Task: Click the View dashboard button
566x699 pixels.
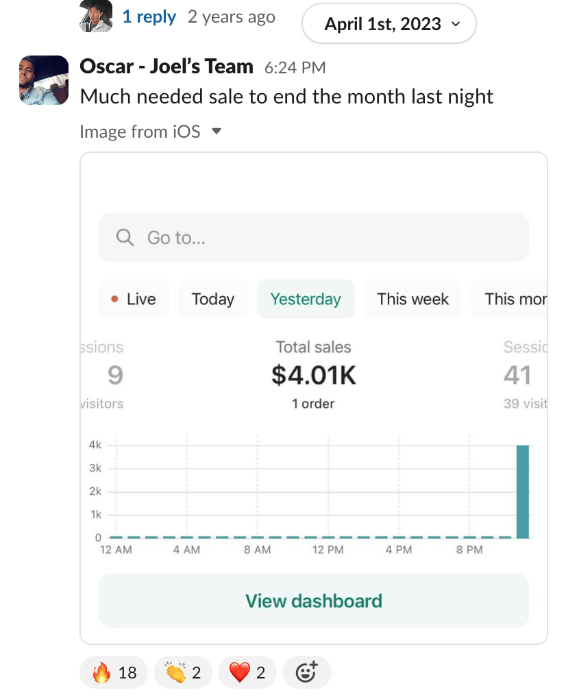Action: coord(314,601)
